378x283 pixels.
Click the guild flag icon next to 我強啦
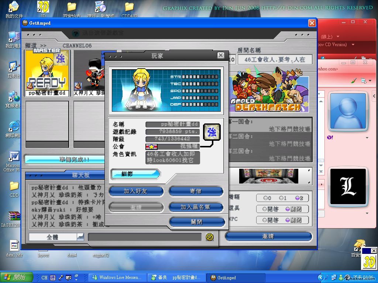click(x=151, y=146)
